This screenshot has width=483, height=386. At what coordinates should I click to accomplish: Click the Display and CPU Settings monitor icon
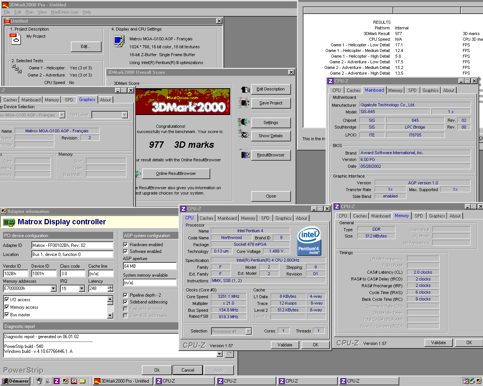(x=119, y=41)
